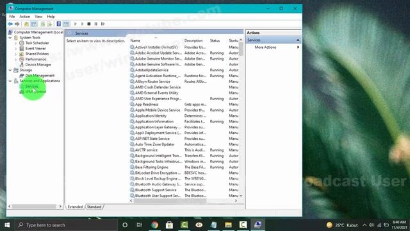Open the Help menu
Viewport: 410px width, 231px height.
click(51, 17)
